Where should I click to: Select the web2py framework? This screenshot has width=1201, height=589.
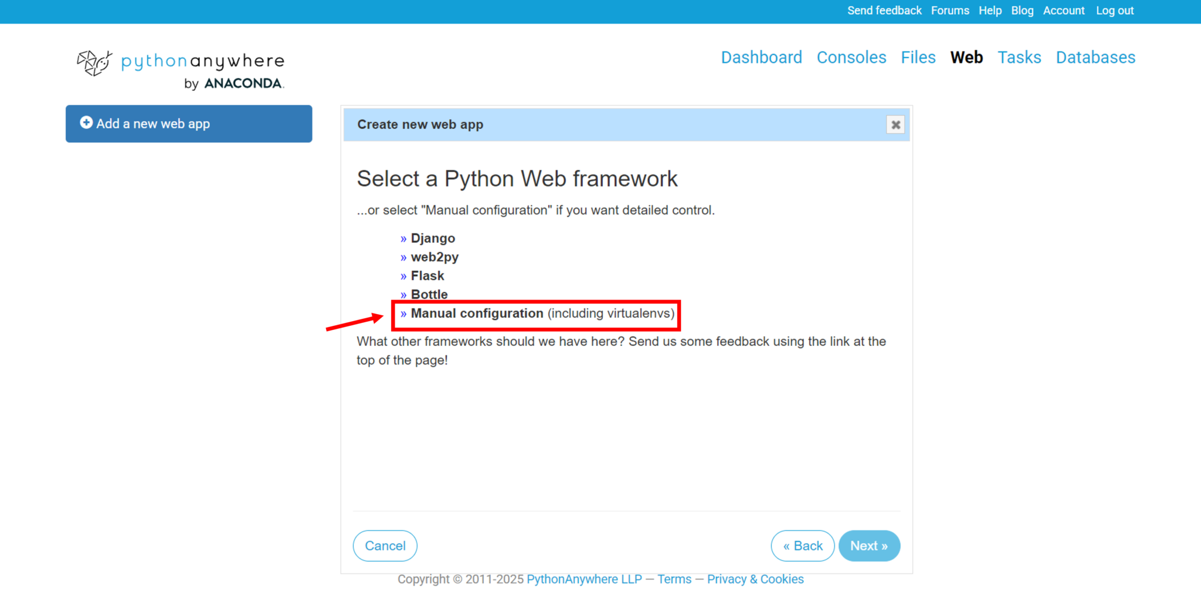click(x=434, y=257)
